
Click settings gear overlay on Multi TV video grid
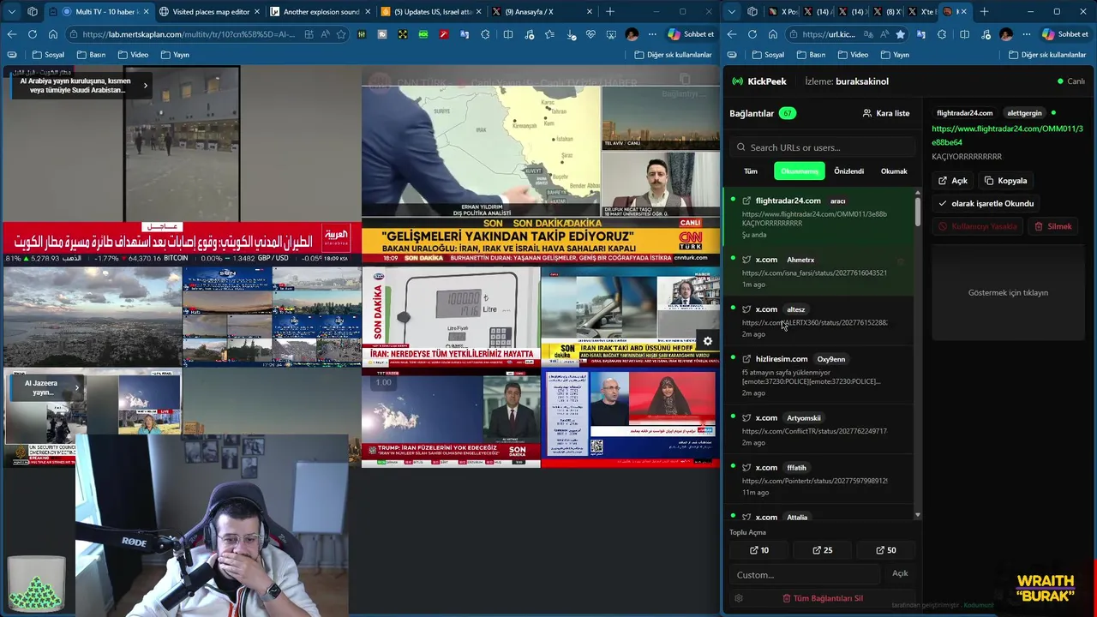click(x=708, y=341)
